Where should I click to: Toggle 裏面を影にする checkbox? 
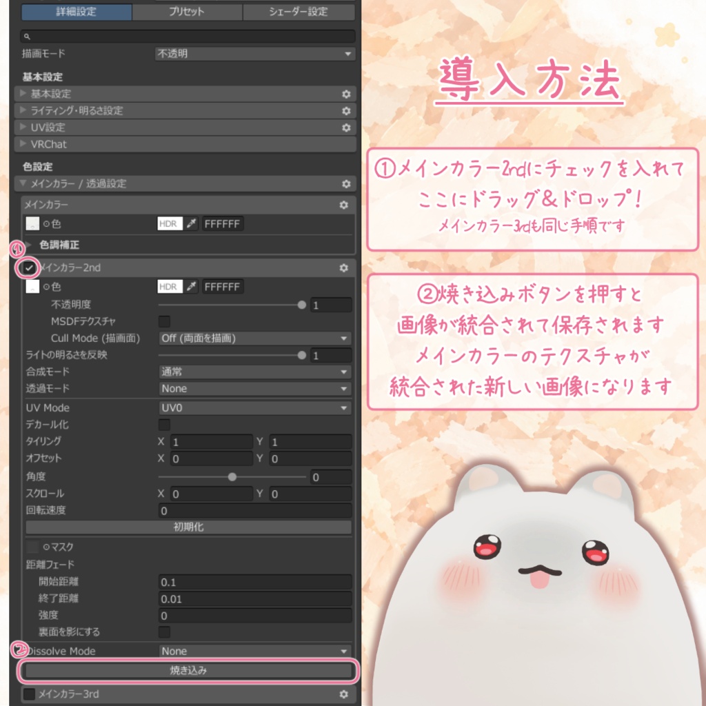click(x=164, y=632)
